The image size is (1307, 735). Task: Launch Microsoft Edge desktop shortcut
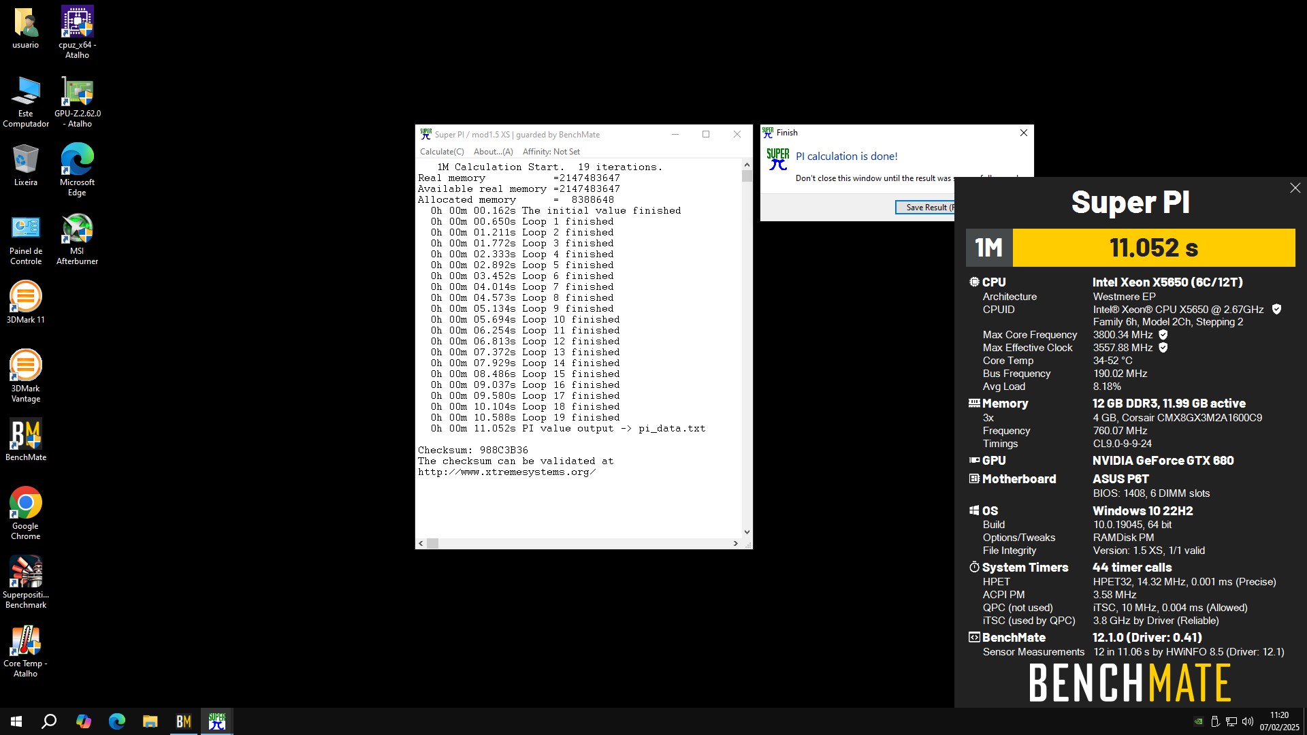[x=77, y=169]
